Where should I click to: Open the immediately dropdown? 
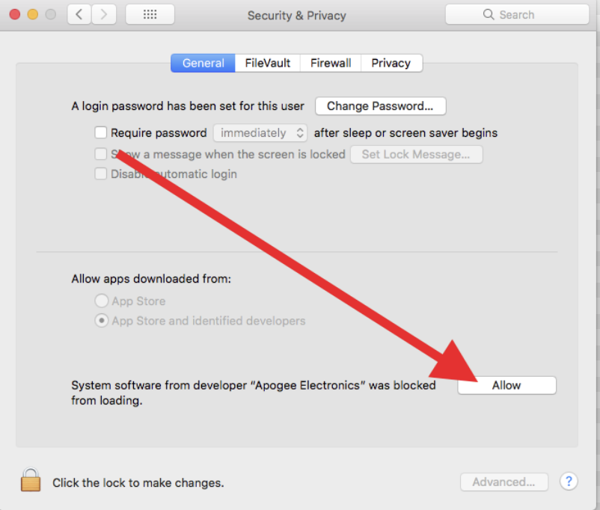[260, 132]
